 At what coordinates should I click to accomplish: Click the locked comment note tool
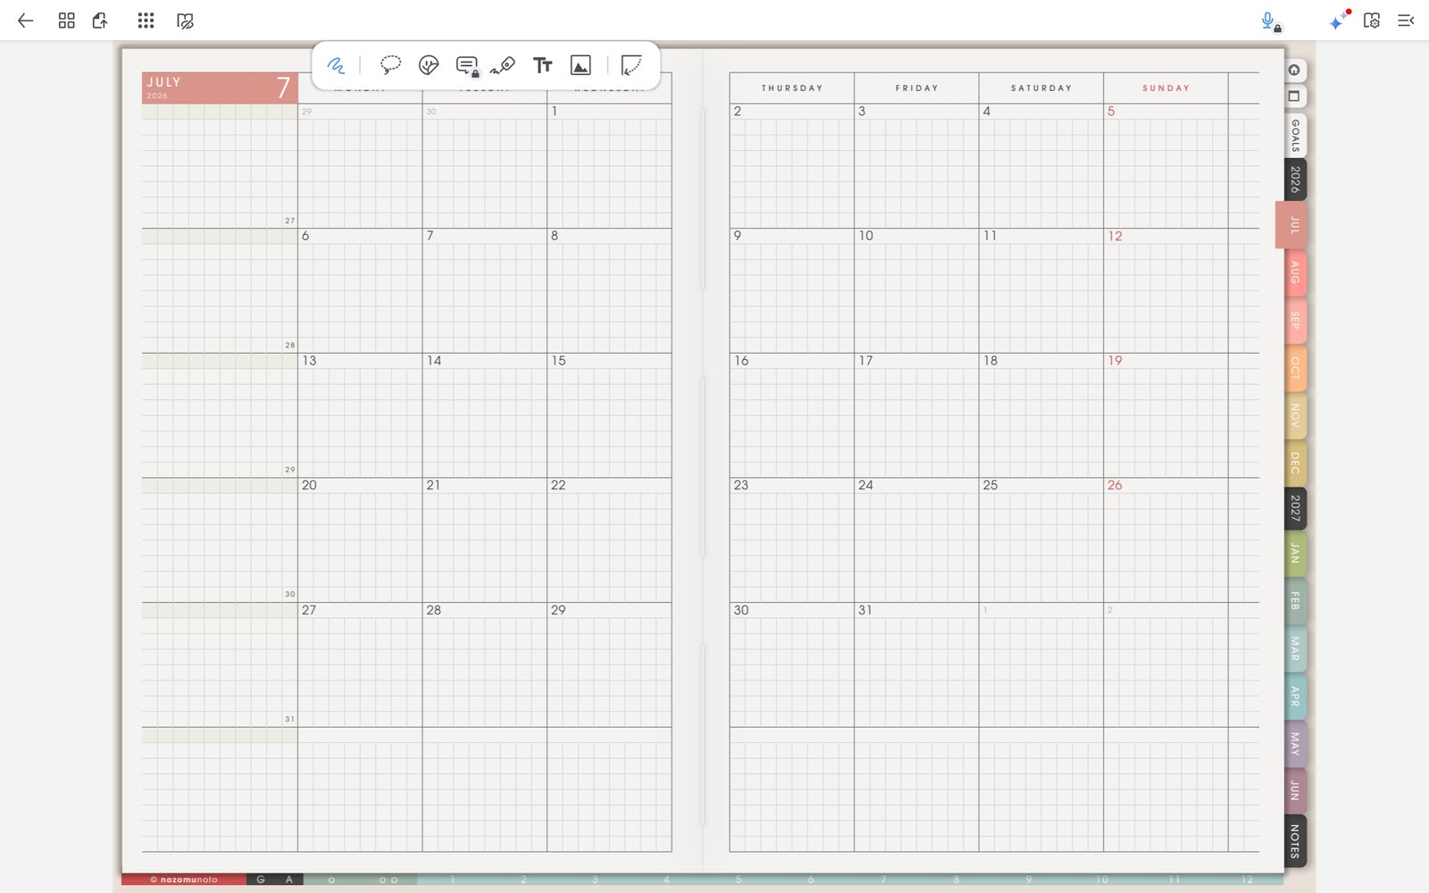[467, 65]
